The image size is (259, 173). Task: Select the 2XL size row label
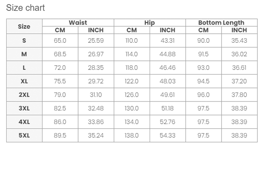24,95
